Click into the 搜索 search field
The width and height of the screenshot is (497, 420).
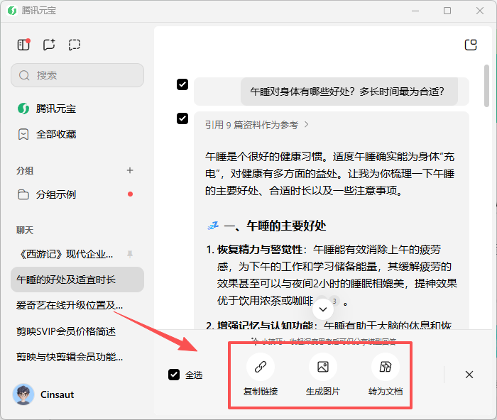pyautogui.click(x=77, y=75)
